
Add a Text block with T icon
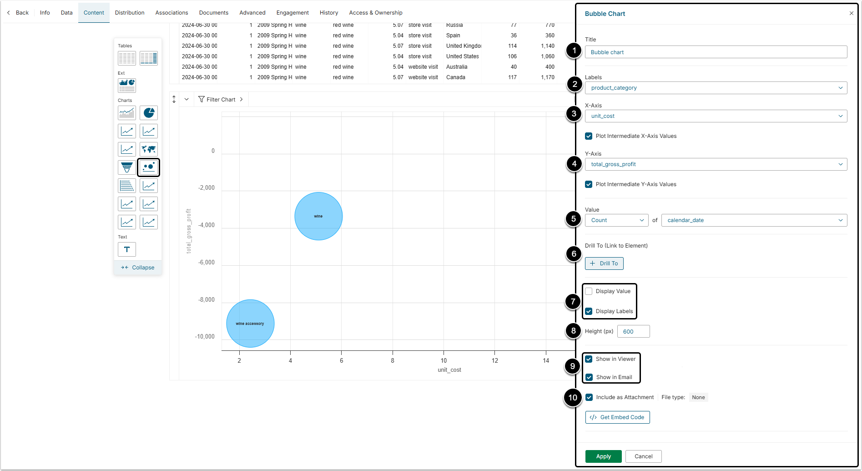tap(127, 249)
